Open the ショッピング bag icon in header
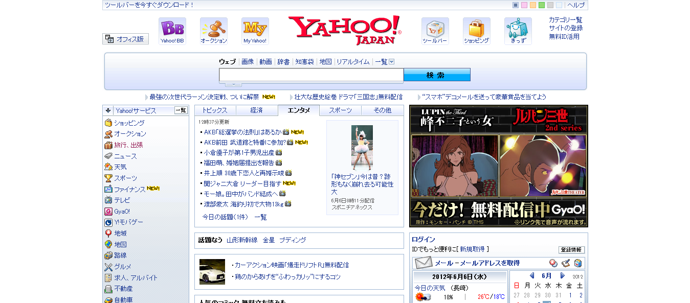 477,31
